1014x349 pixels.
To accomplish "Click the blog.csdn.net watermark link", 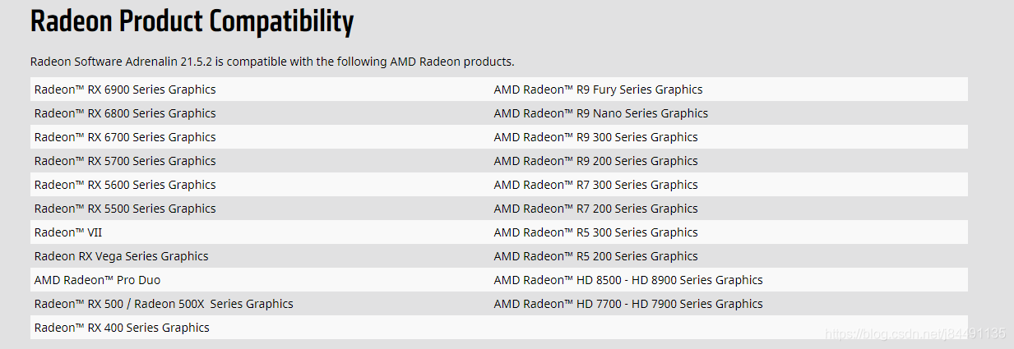I will click(914, 333).
